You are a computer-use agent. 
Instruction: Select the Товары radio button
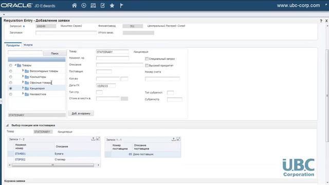pyautogui.click(x=10, y=65)
